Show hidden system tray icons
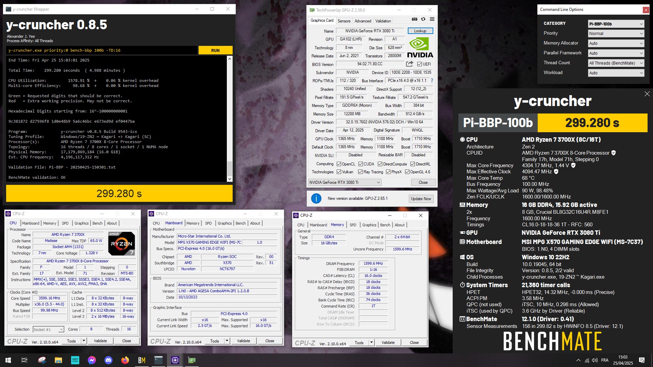Screen dimensions: 653x367 pos(578,360)
